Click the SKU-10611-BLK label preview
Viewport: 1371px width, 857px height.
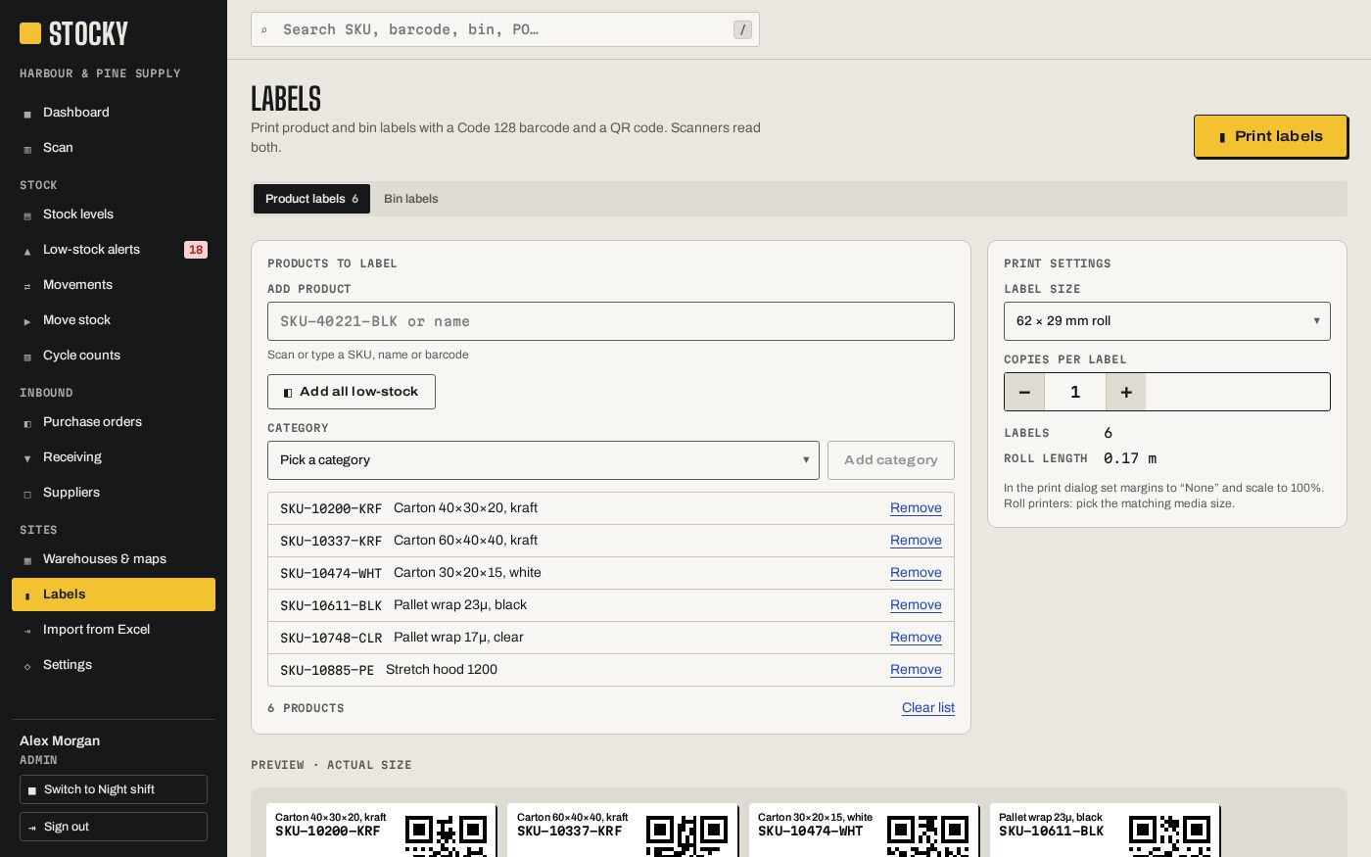point(1106,831)
